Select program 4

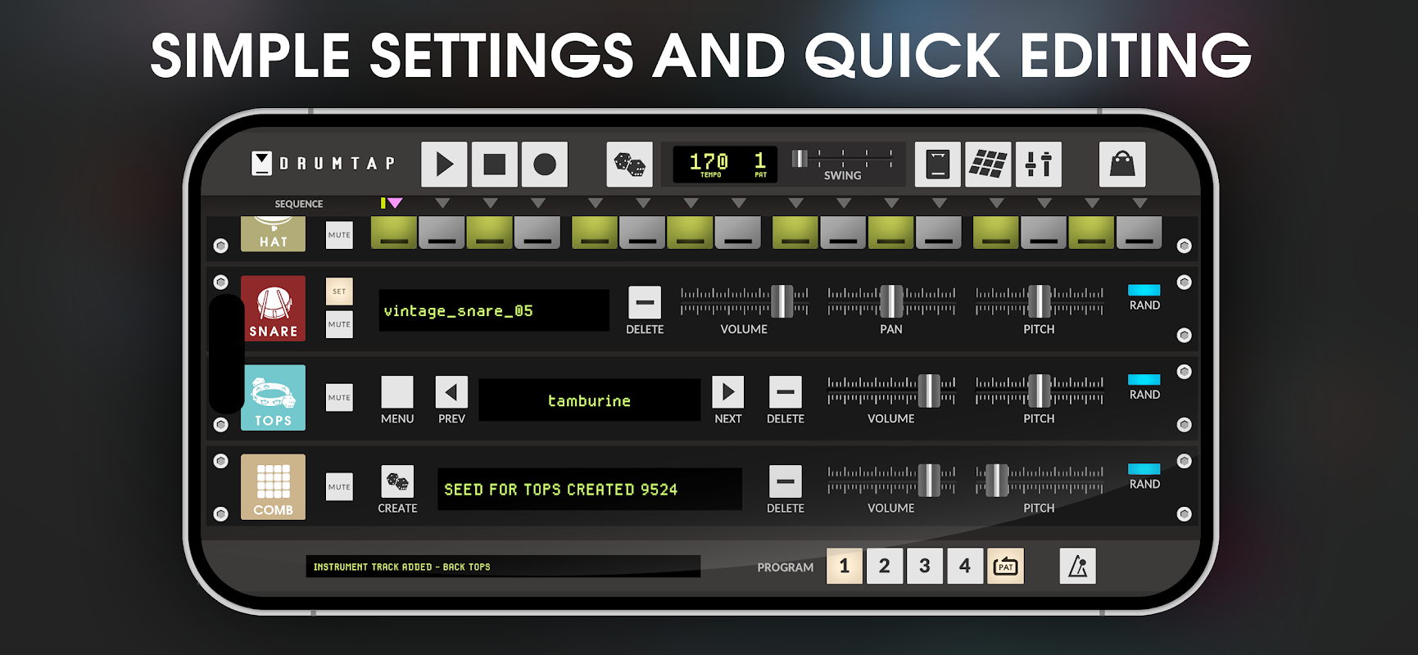(965, 566)
